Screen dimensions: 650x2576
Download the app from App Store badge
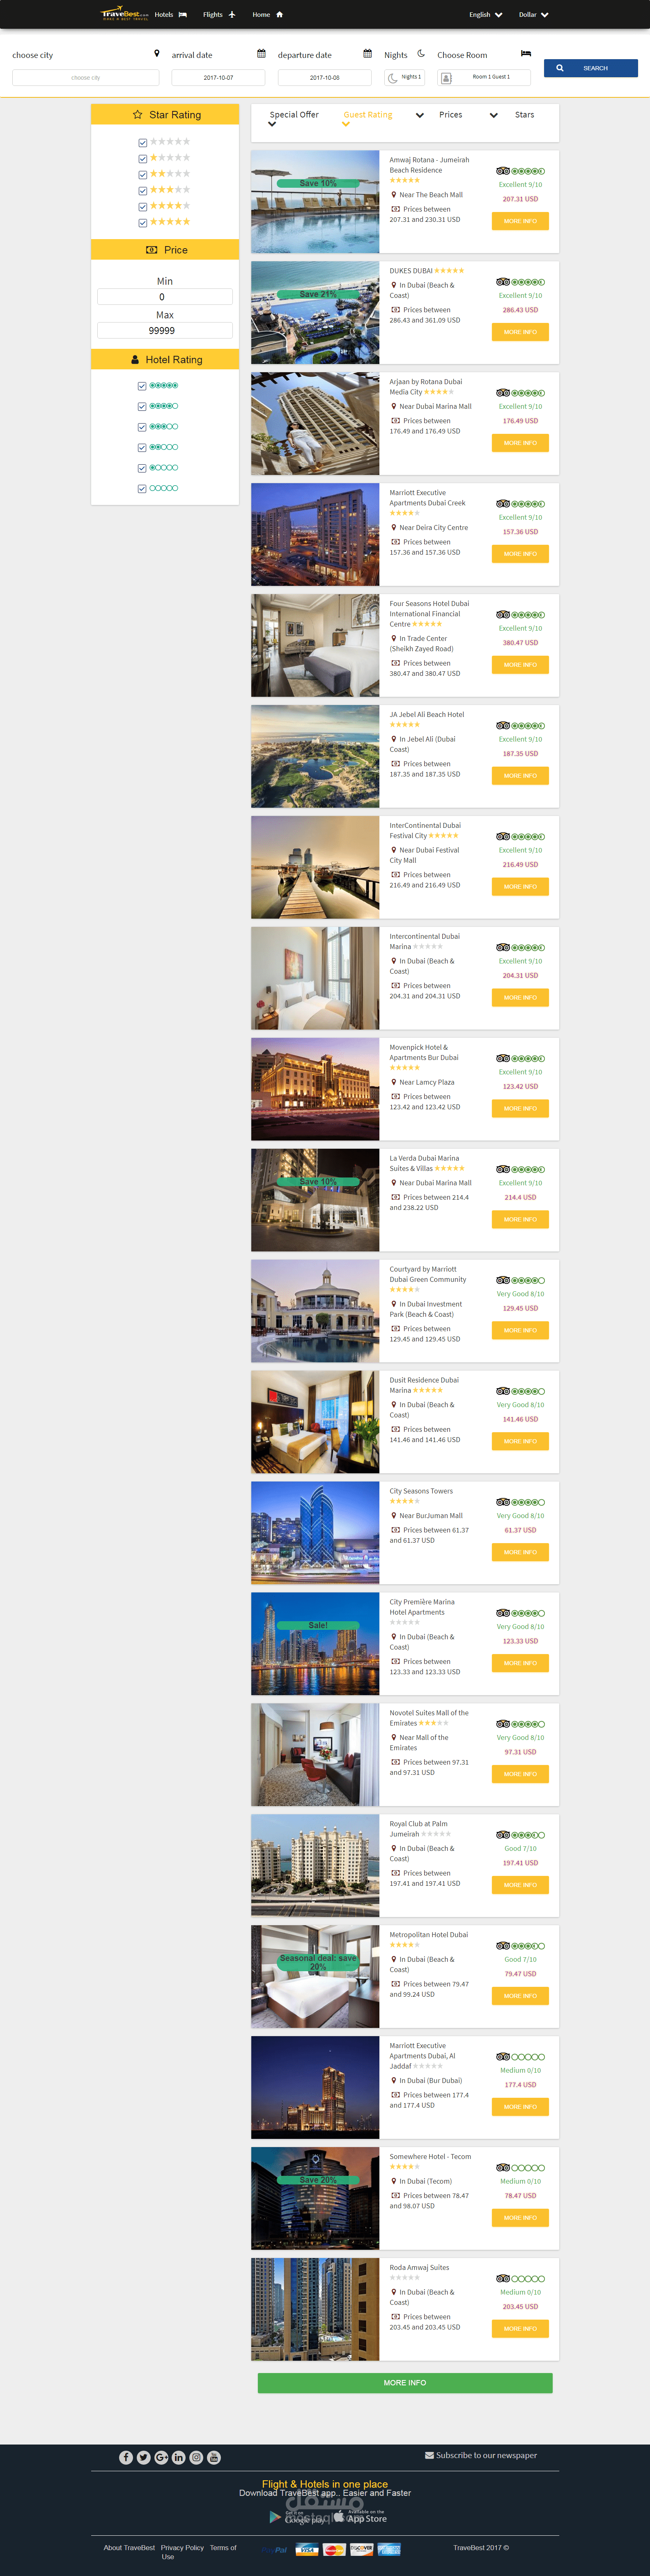[x=360, y=2516]
